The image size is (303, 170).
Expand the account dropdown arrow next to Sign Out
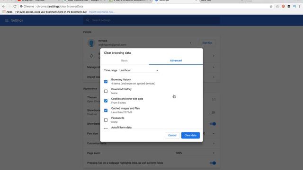[190, 43]
